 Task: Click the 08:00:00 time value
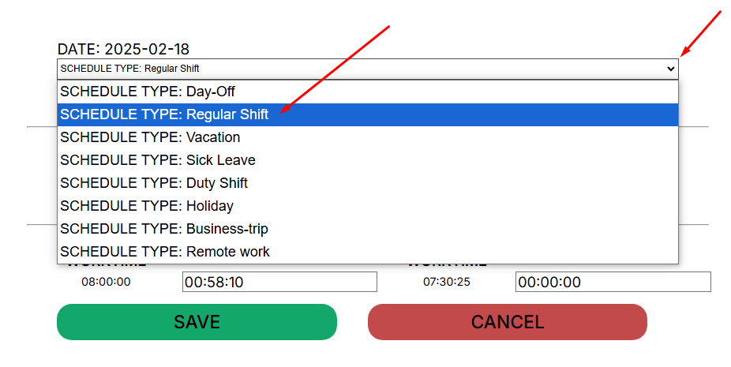click(x=106, y=282)
